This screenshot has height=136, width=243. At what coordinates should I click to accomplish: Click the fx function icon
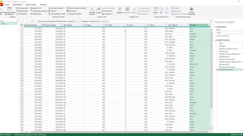pyautogui.click(x=32, y=21)
